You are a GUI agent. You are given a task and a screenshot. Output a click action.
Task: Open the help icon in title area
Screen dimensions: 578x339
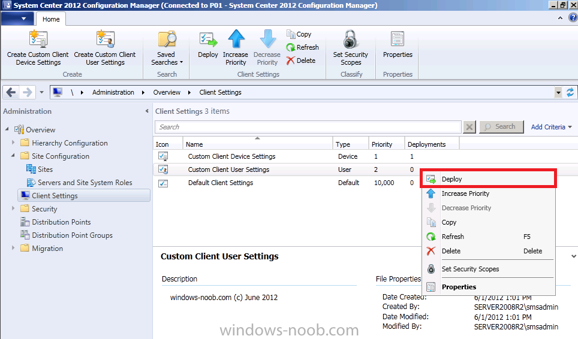pyautogui.click(x=573, y=17)
